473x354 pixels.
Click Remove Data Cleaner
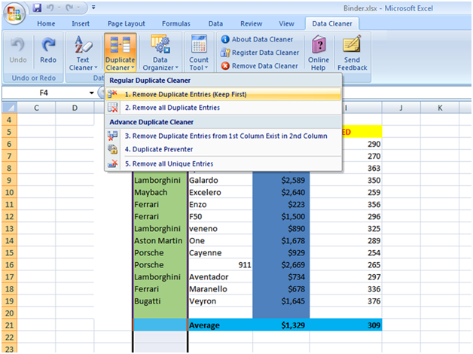tap(259, 66)
